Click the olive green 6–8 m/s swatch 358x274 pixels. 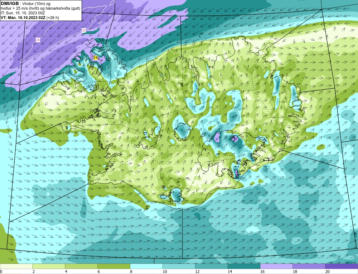[x=114, y=266]
